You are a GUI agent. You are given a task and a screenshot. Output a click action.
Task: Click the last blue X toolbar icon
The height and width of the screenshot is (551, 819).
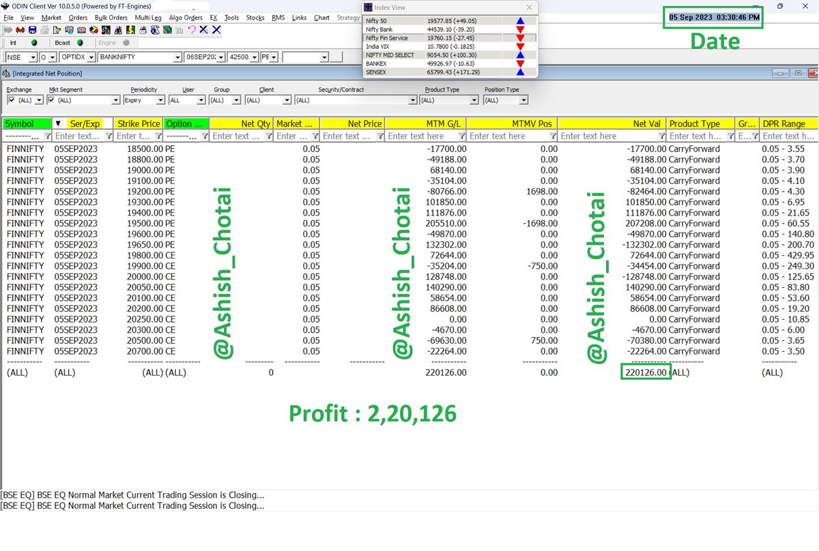click(x=216, y=30)
